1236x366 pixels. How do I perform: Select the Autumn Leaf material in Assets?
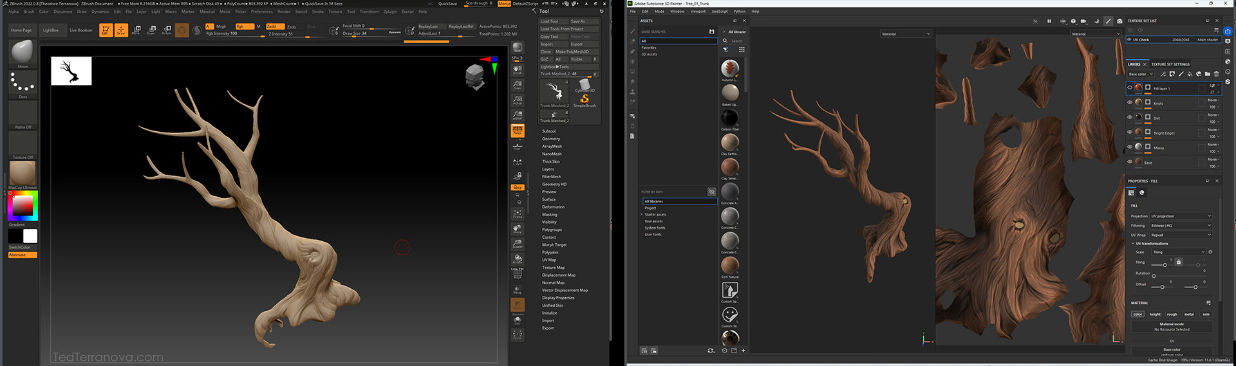(729, 68)
